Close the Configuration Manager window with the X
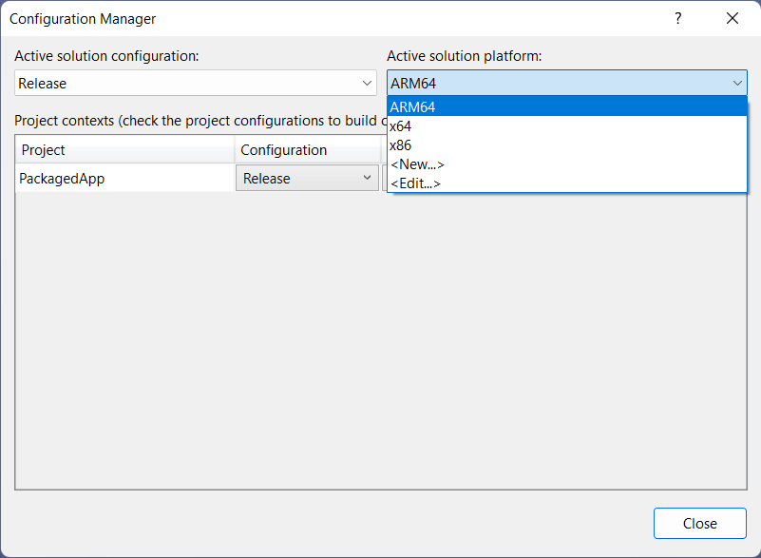761x558 pixels. coord(732,18)
